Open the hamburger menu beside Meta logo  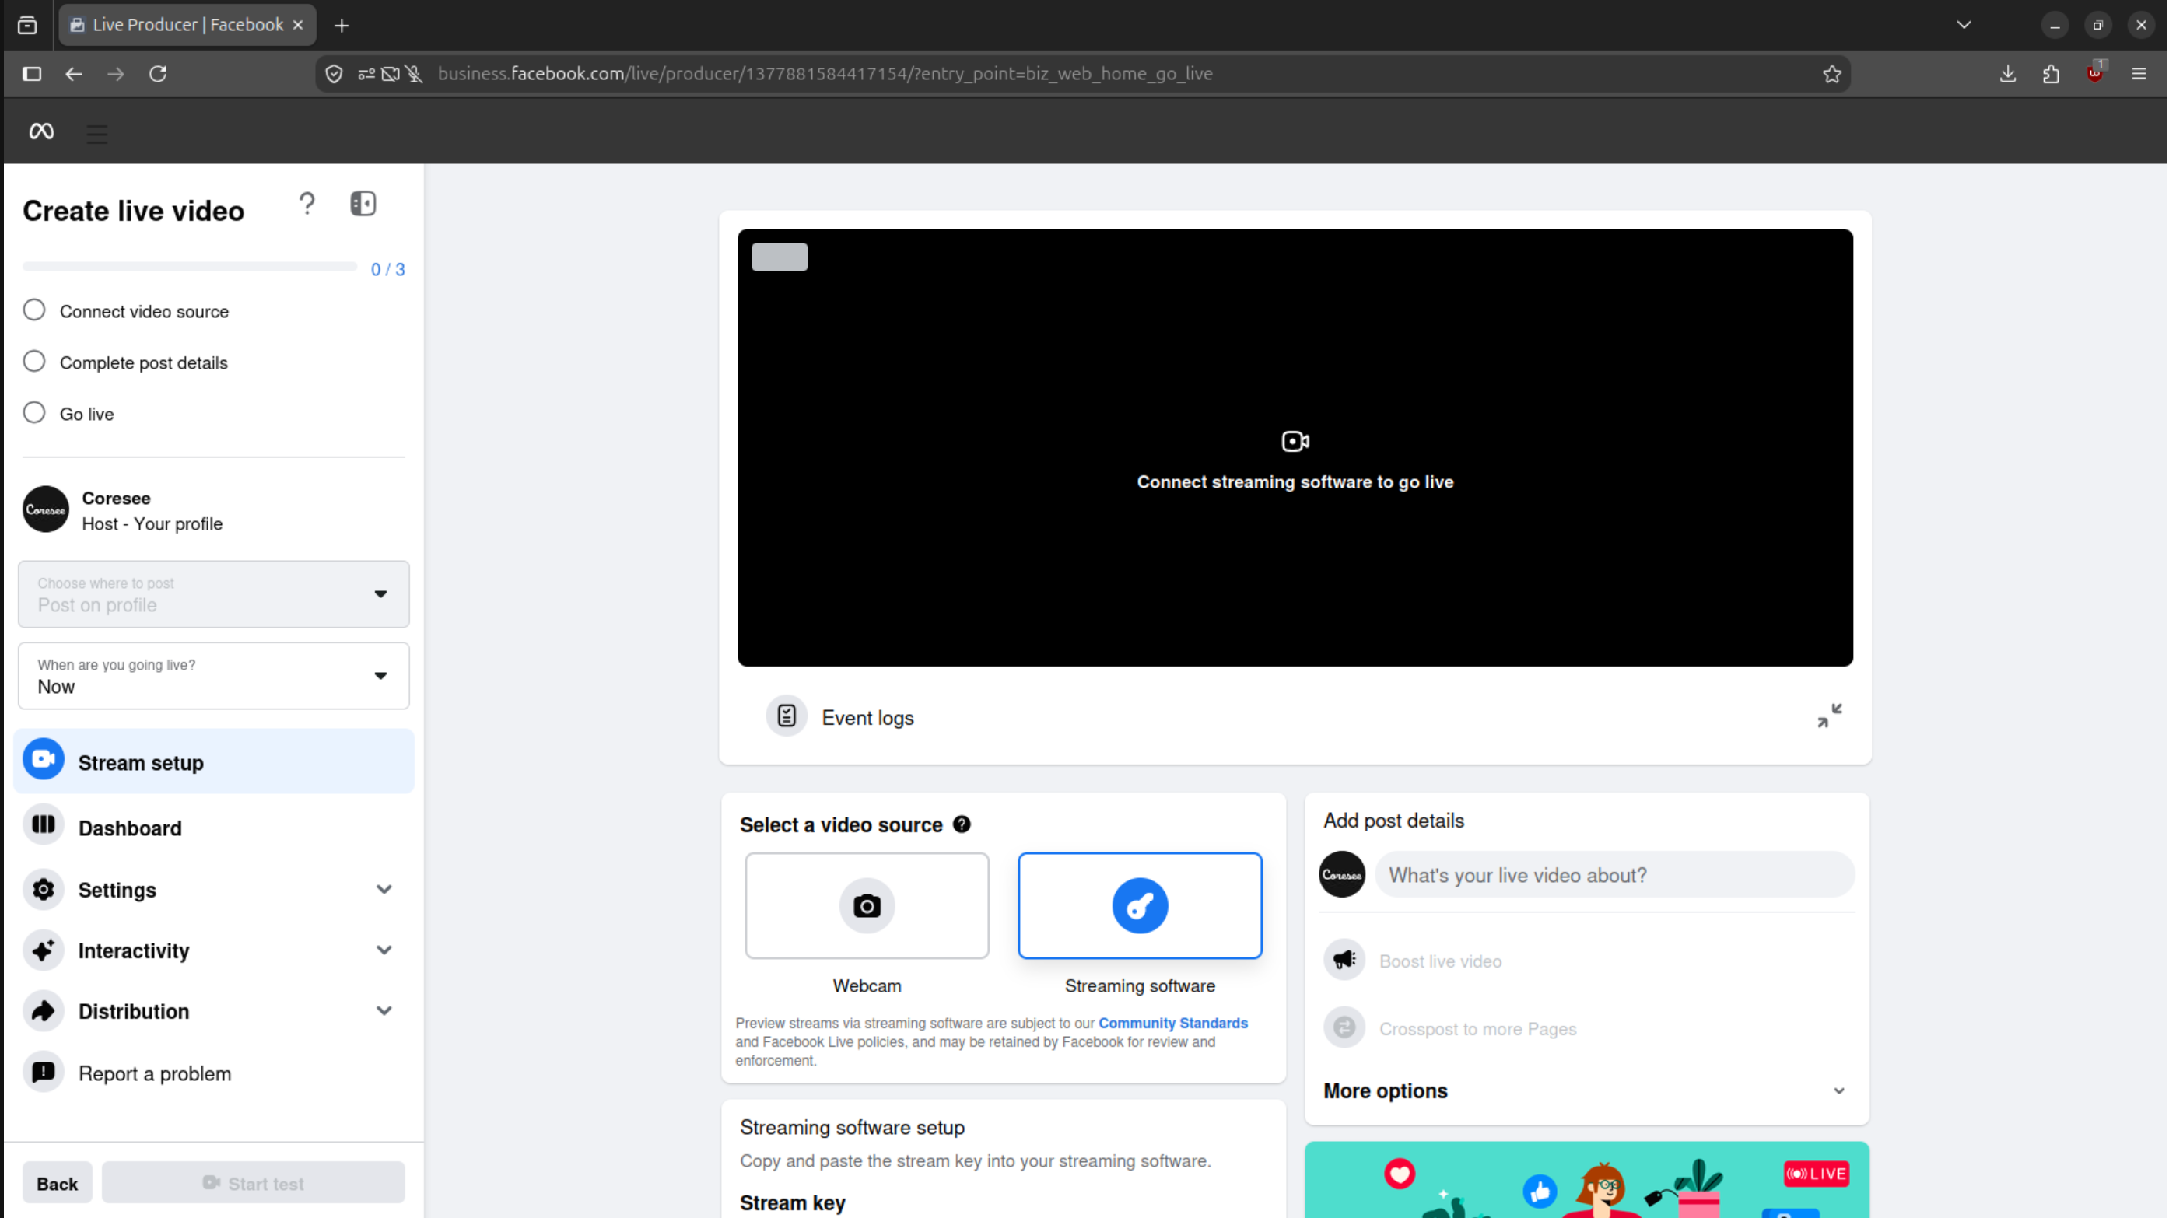tap(97, 134)
